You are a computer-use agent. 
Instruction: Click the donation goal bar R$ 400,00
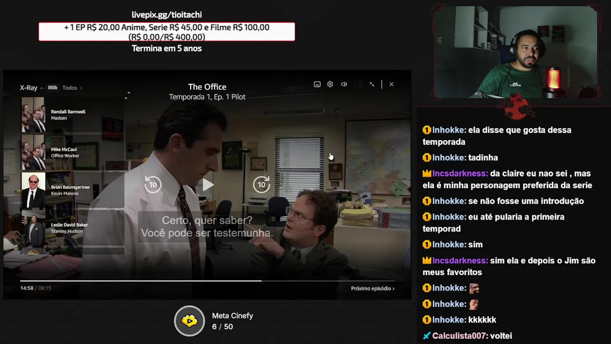coord(167,32)
